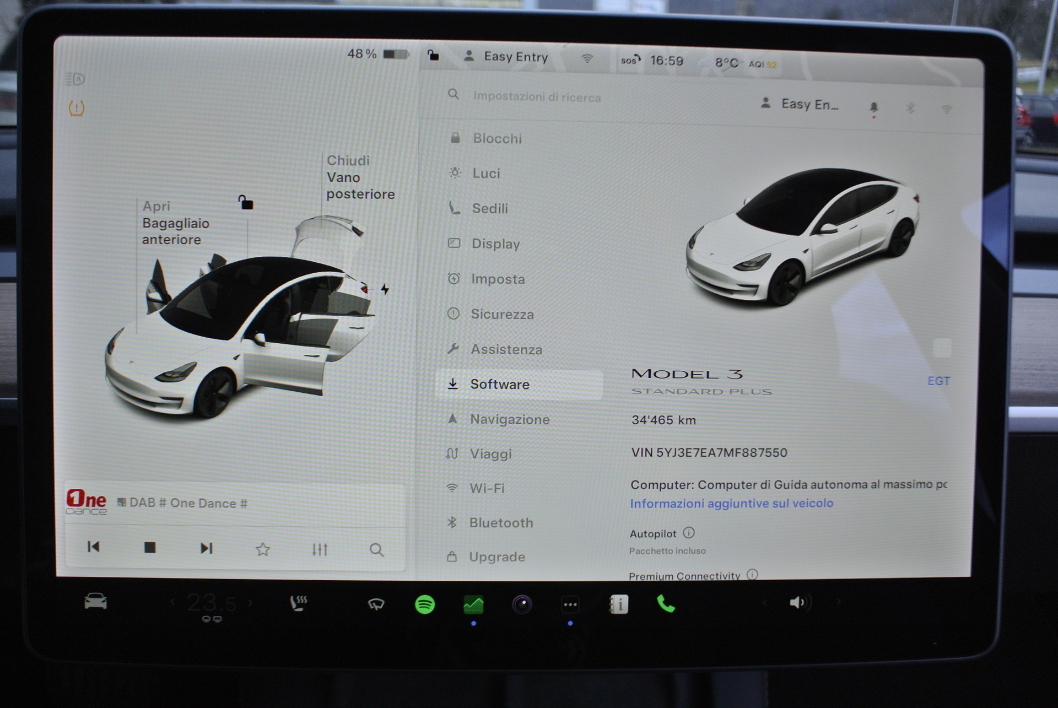Raise volume with right chevron
The height and width of the screenshot is (708, 1058).
(839, 602)
